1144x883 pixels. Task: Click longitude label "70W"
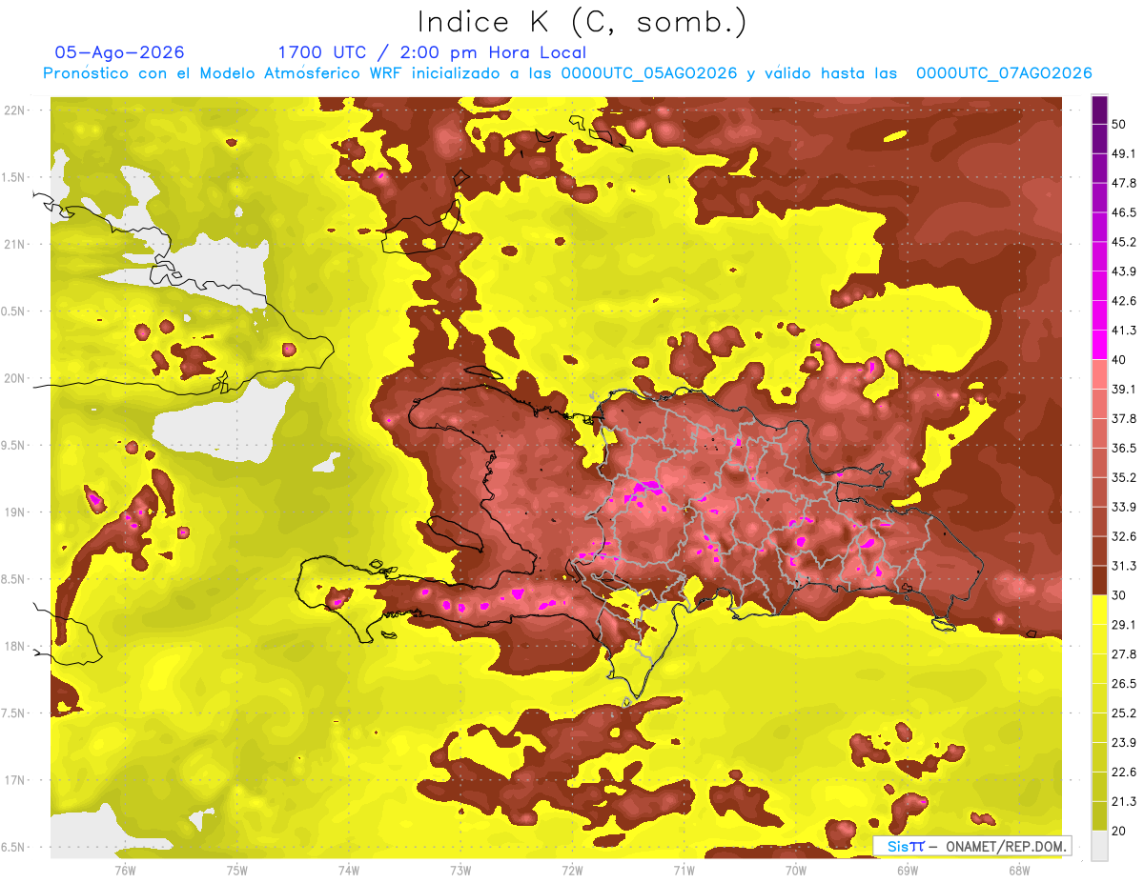(796, 870)
